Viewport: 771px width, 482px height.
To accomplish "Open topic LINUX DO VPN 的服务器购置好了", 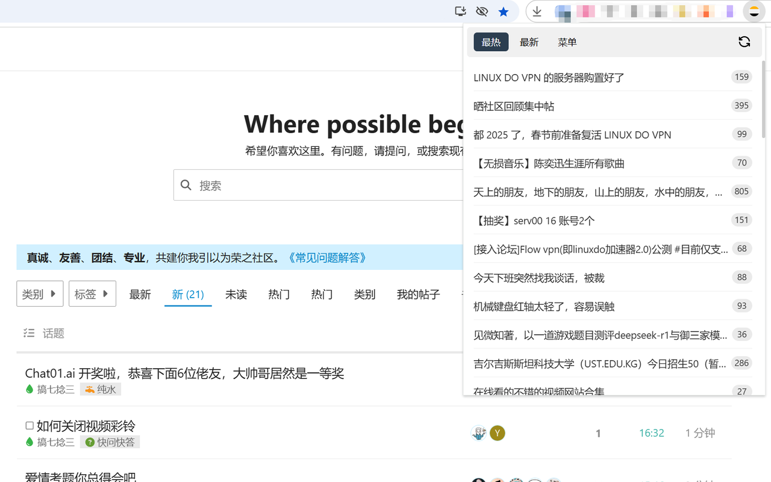I will 548,77.
